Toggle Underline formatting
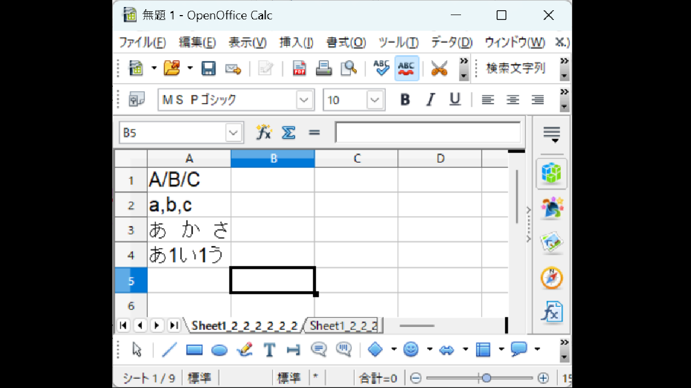The width and height of the screenshot is (691, 388). (x=455, y=100)
